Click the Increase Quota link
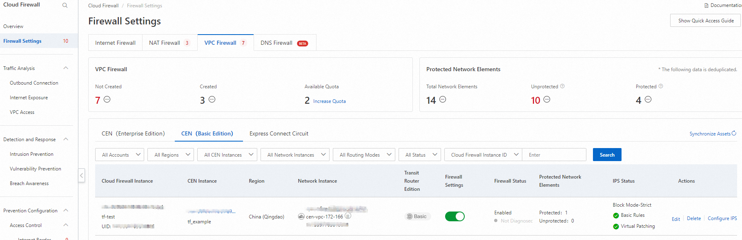 [x=329, y=101]
